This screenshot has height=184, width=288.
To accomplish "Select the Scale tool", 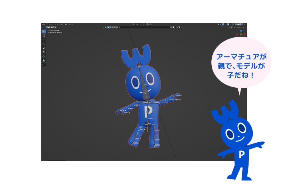I will (x=44, y=47).
